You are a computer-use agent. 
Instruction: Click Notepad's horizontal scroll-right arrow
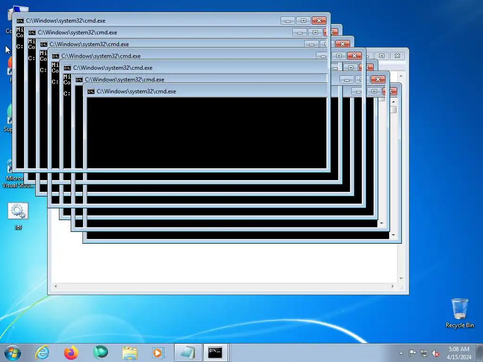point(392,286)
